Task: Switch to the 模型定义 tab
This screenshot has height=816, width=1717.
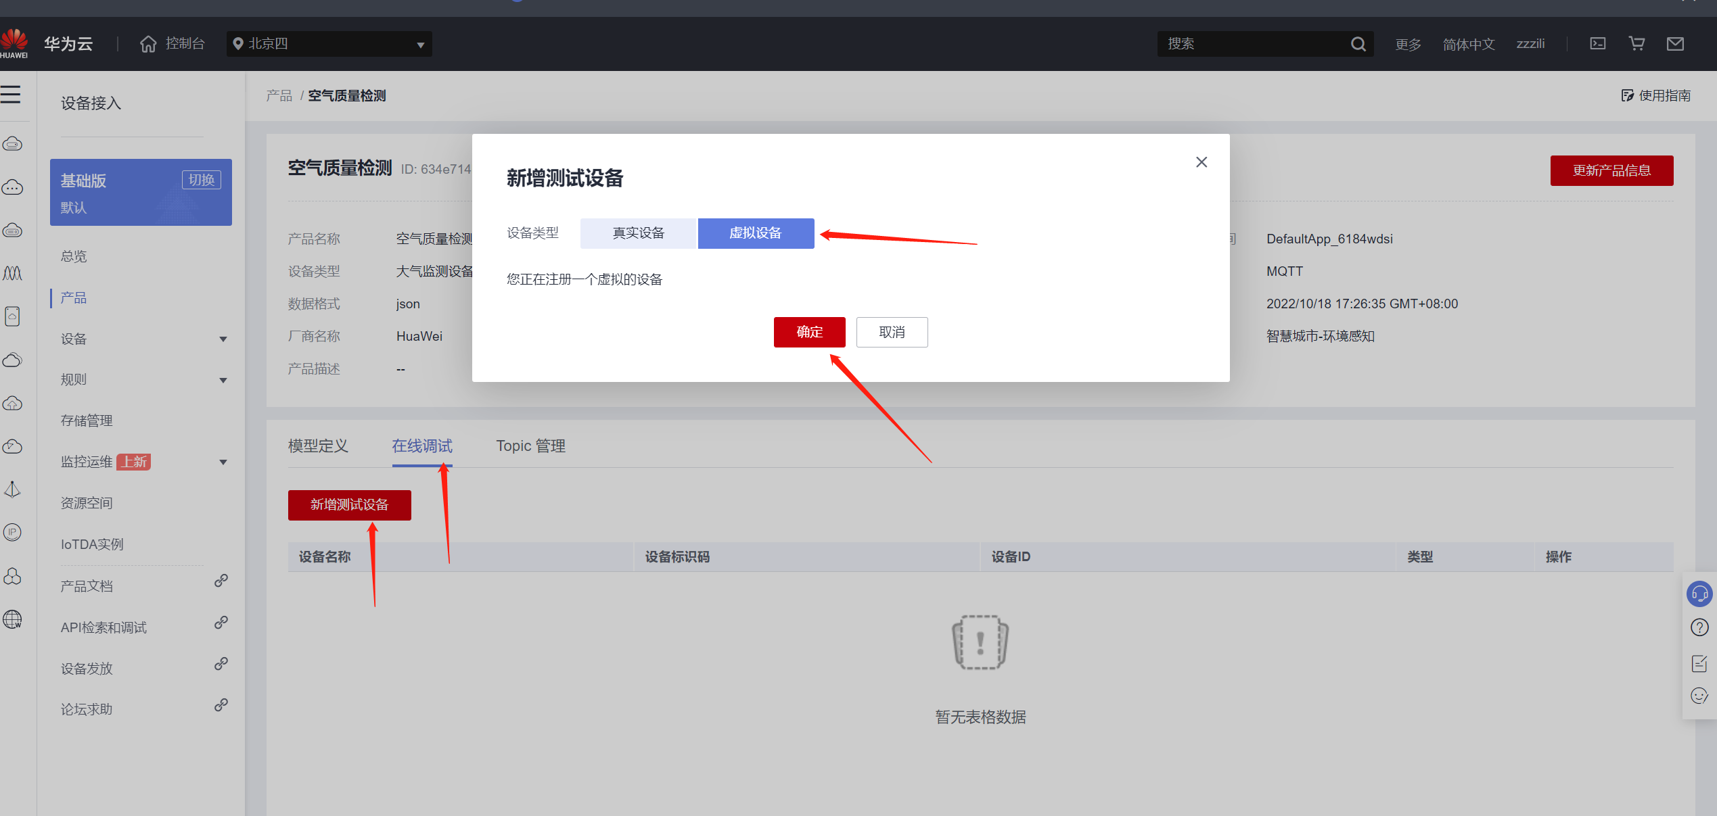Action: tap(318, 446)
